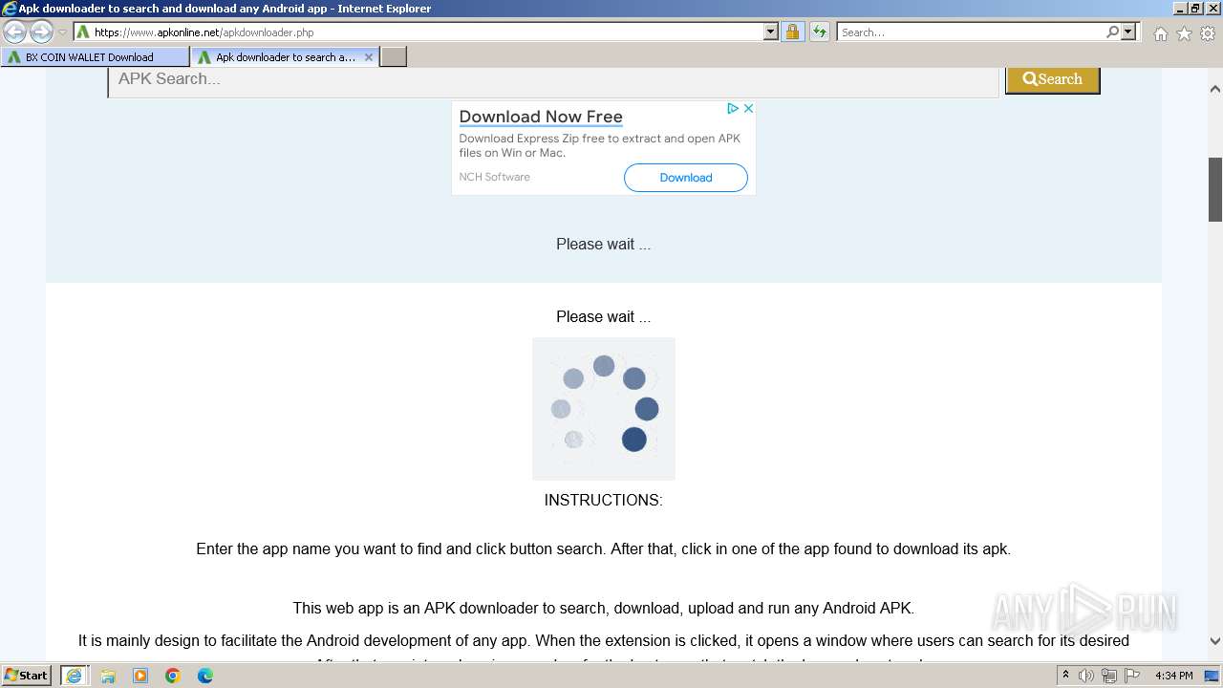Open Favorites star icon

[x=1184, y=33]
